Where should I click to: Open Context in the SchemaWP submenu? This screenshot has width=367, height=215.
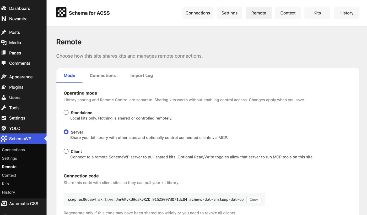(x=9, y=175)
